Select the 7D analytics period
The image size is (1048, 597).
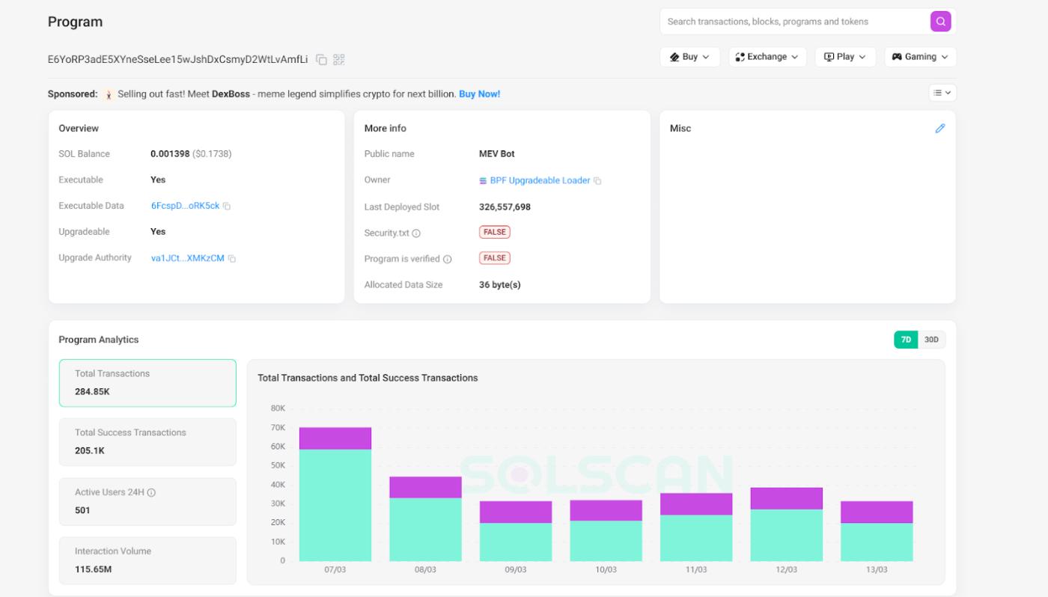click(904, 339)
